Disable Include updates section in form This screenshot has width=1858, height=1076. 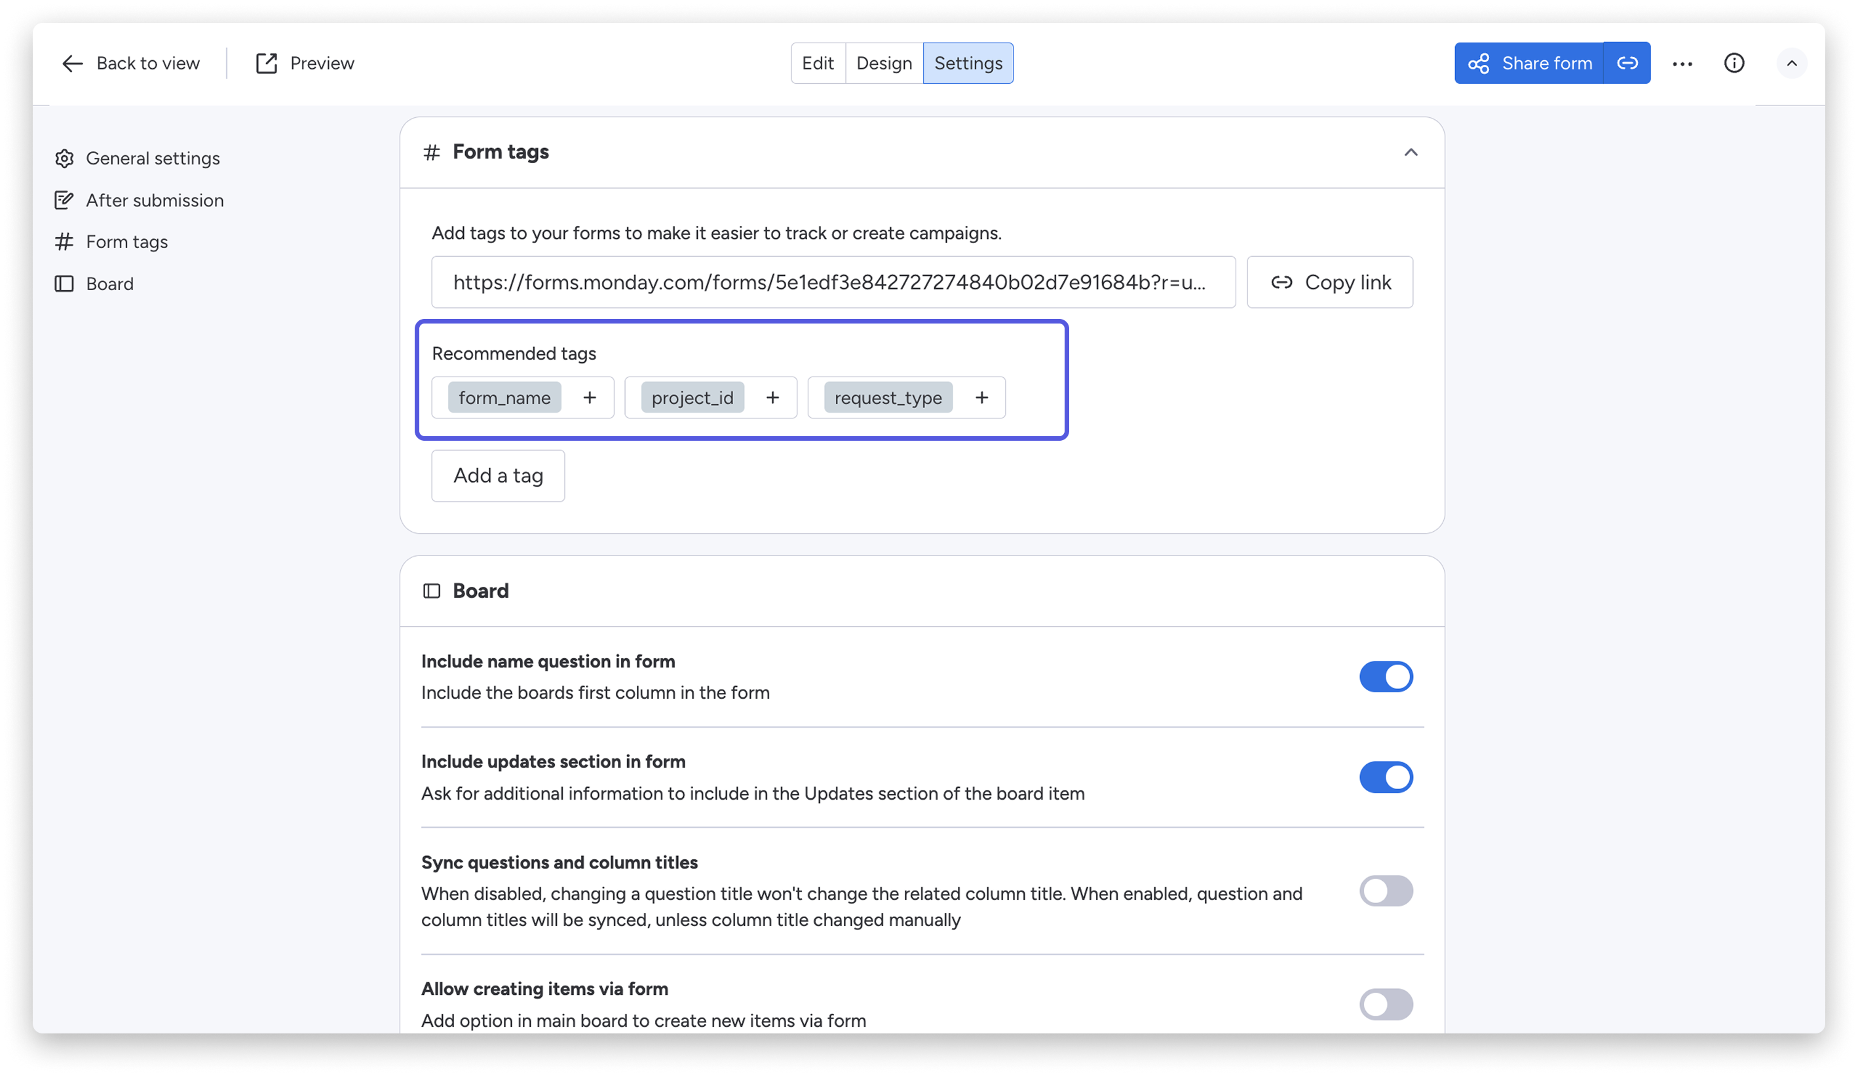(1386, 777)
